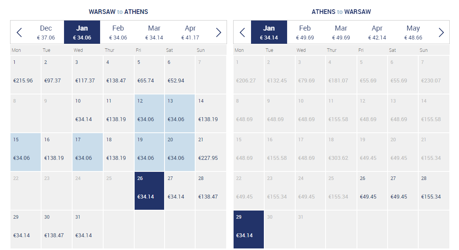
Task: Select Apr €42.14 return month
Action: tap(377, 32)
